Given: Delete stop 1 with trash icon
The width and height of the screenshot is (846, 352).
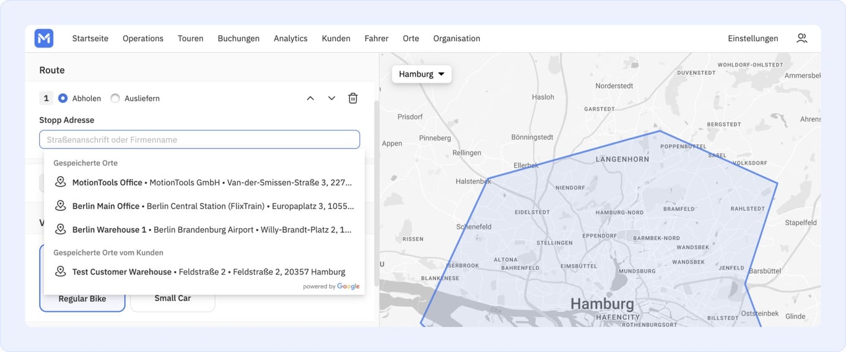Looking at the screenshot, I should [353, 98].
